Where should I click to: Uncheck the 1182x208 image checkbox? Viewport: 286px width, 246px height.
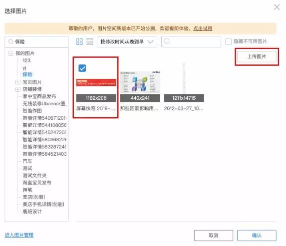pos(82,68)
